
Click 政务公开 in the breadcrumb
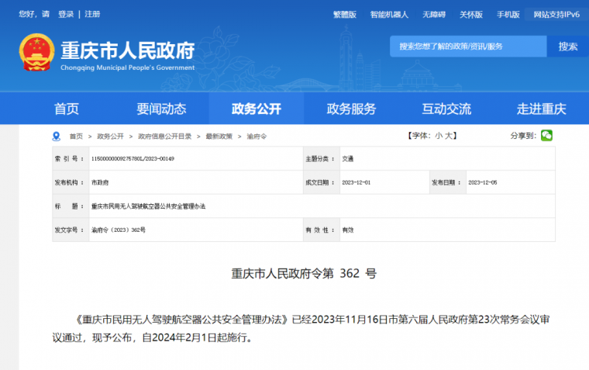click(x=110, y=136)
